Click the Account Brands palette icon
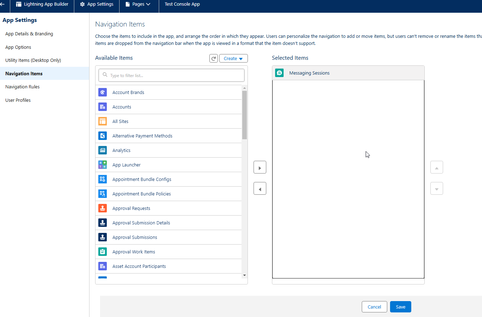The image size is (482, 317). pos(103,92)
